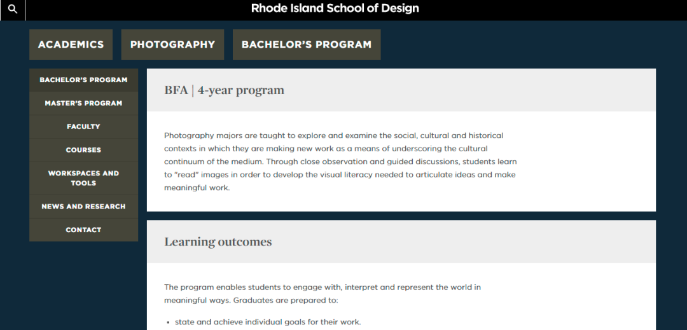Click the BFA | 4-year program heading
Viewport: 687px width, 330px height.
225,90
